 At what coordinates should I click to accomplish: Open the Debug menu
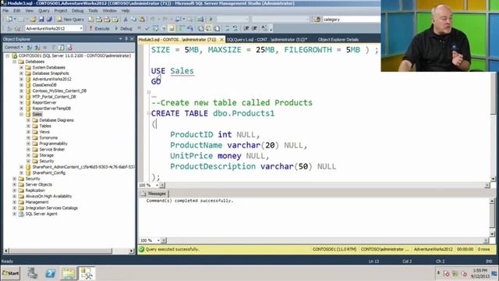(77, 10)
